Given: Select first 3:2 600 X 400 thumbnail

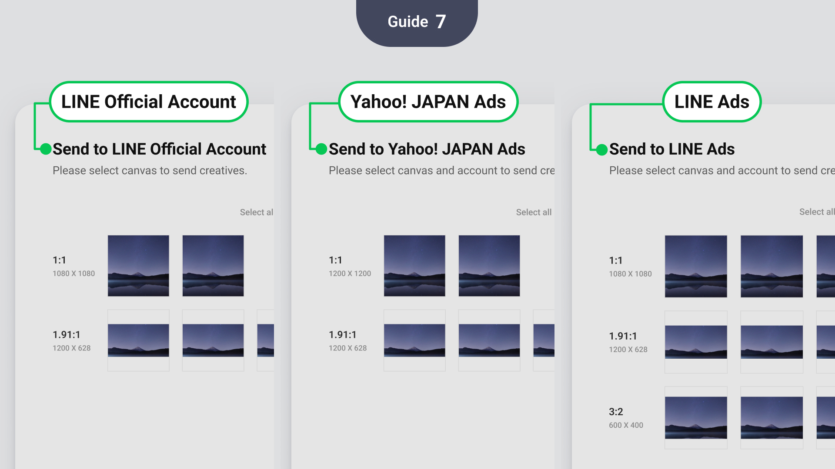Looking at the screenshot, I should 696,417.
